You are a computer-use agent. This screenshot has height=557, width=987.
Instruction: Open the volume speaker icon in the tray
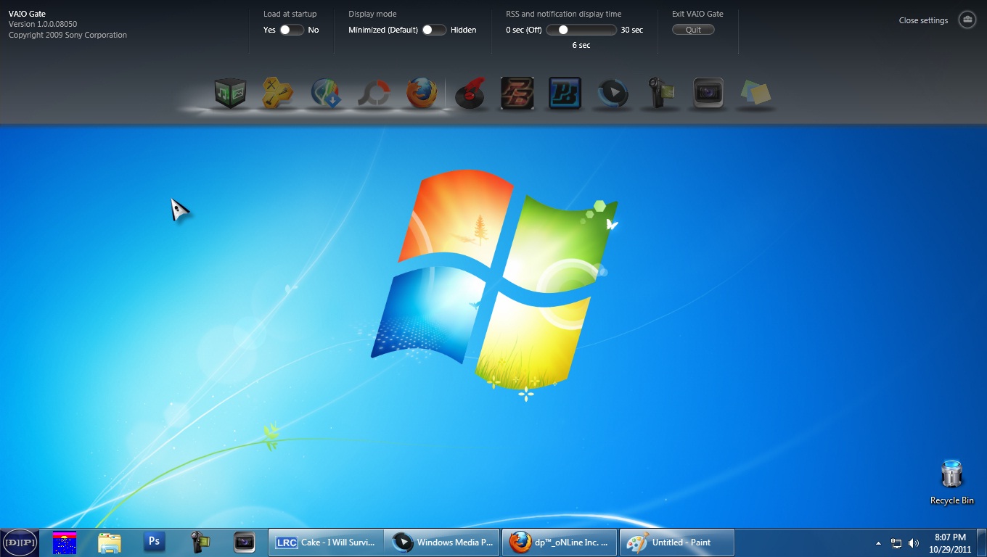tap(914, 543)
